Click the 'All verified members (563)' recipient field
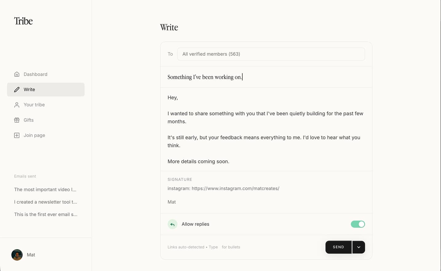This screenshot has height=271, width=441. (271, 54)
